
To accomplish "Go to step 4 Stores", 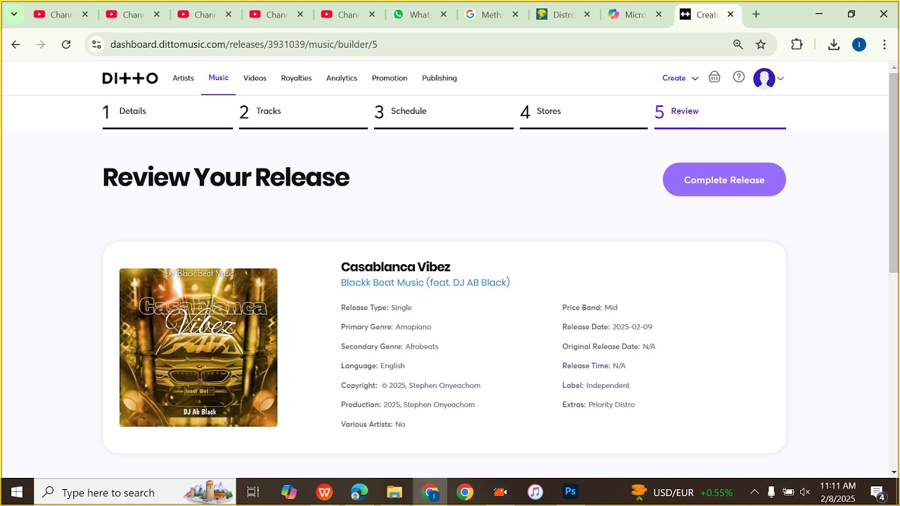I will [x=584, y=112].
